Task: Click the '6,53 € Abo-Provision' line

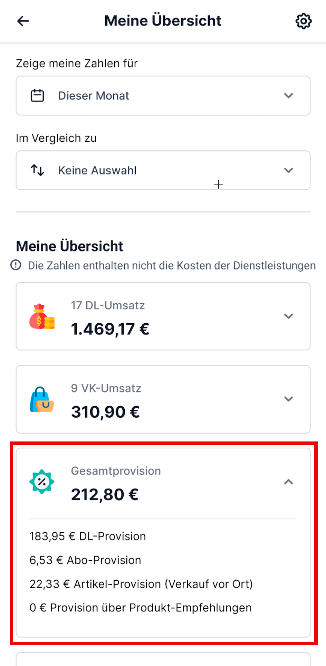Action: pyautogui.click(x=85, y=560)
